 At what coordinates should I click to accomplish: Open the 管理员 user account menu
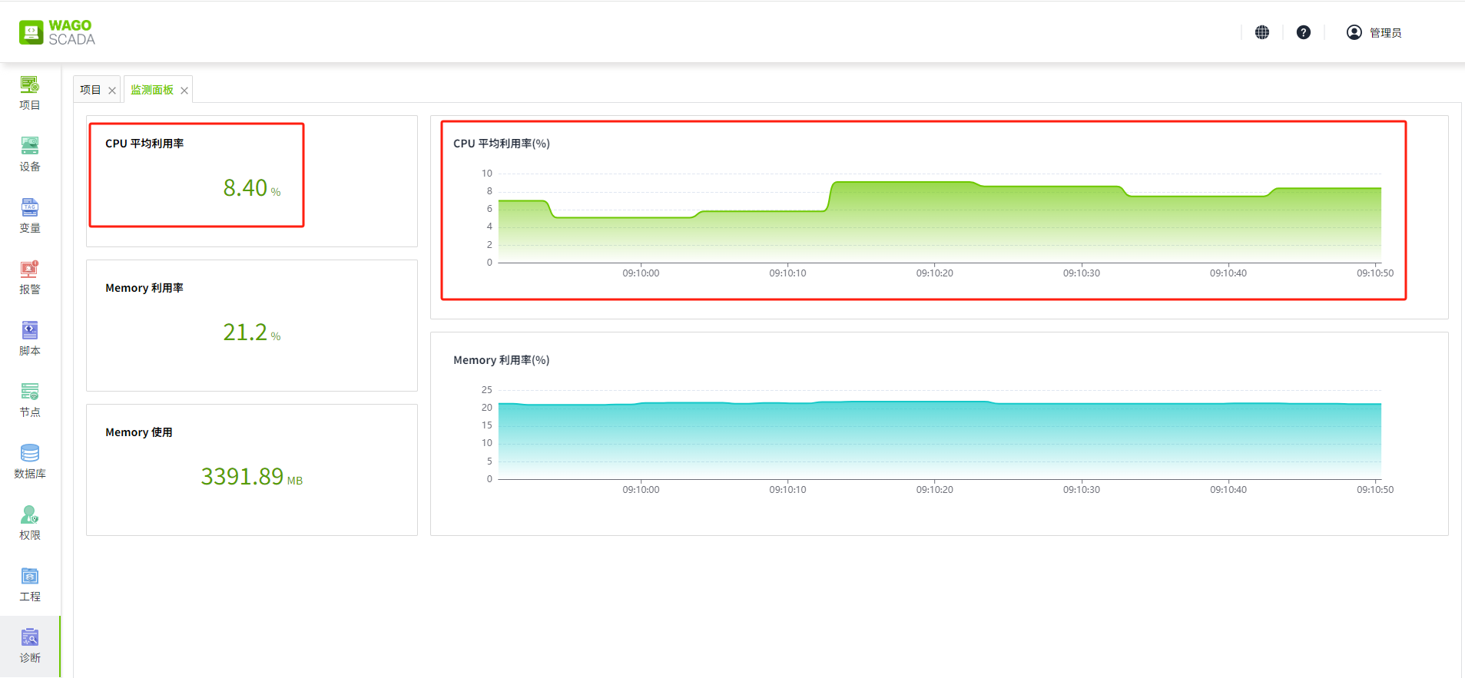[x=1374, y=32]
